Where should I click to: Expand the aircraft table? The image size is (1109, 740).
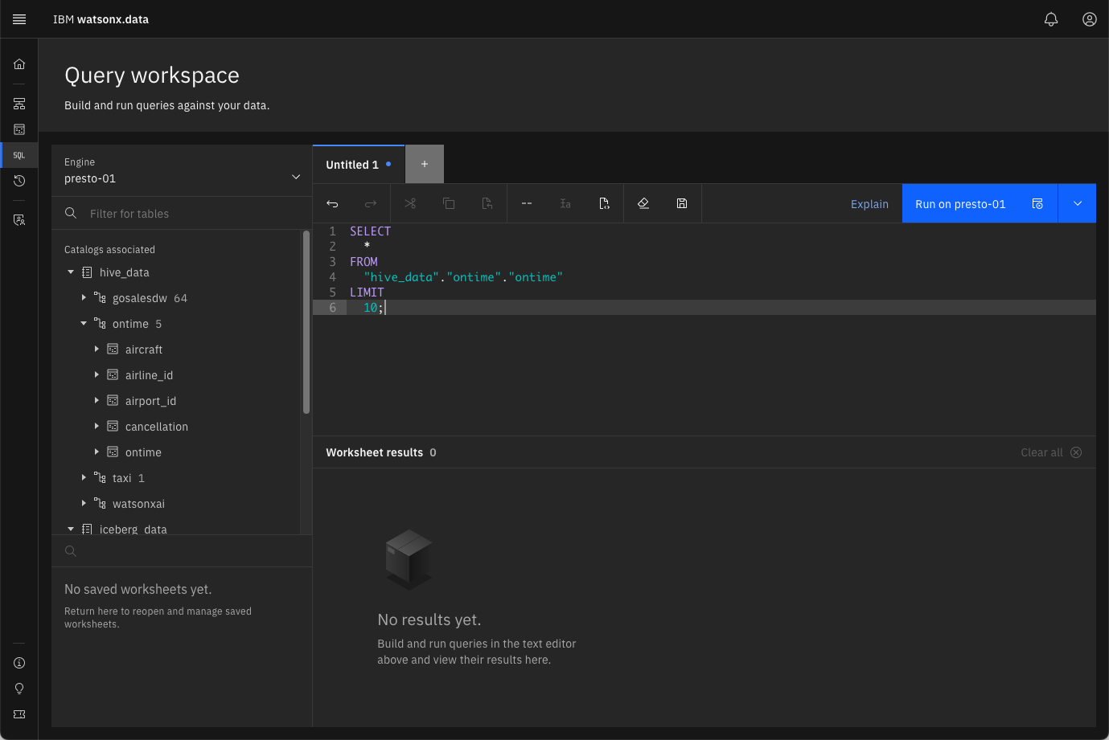[x=97, y=350]
